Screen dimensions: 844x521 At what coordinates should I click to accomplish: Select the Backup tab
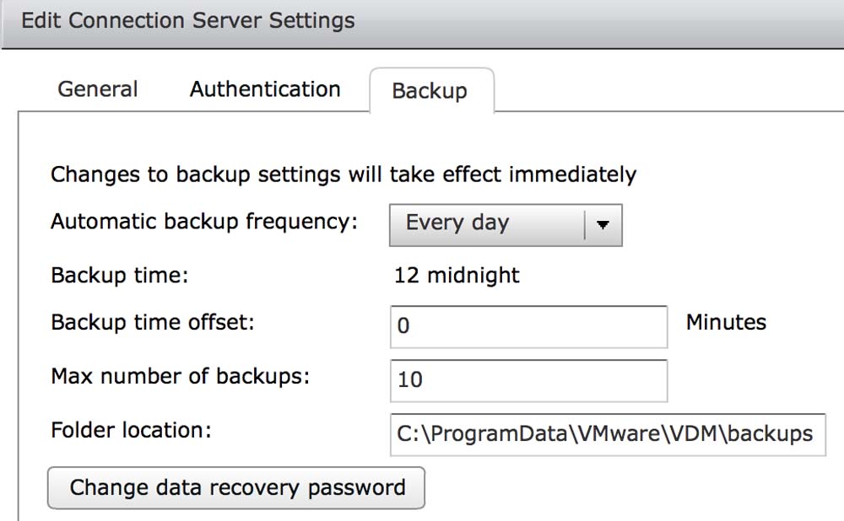[x=430, y=91]
